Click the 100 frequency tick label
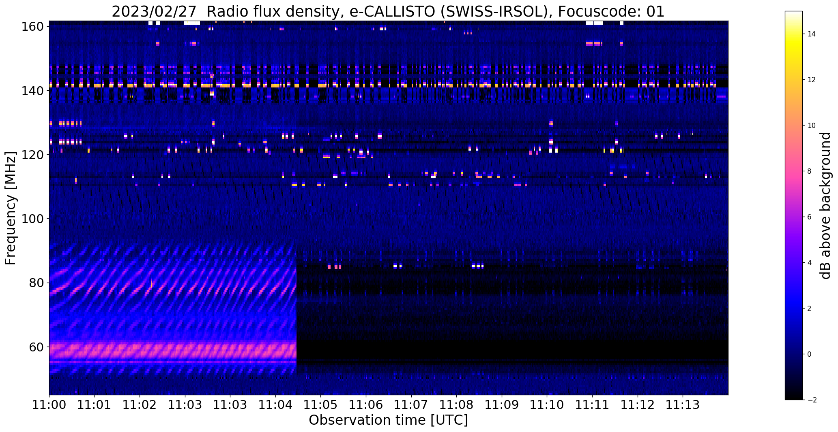Image resolution: width=838 pixels, height=432 pixels. [32, 219]
